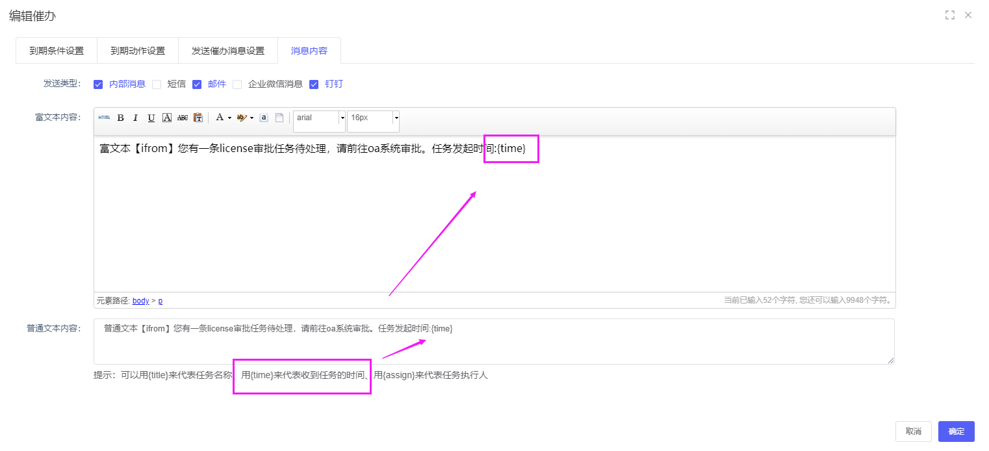Switch to the 到期条件设置 tab
This screenshot has width=989, height=451.
(x=57, y=51)
